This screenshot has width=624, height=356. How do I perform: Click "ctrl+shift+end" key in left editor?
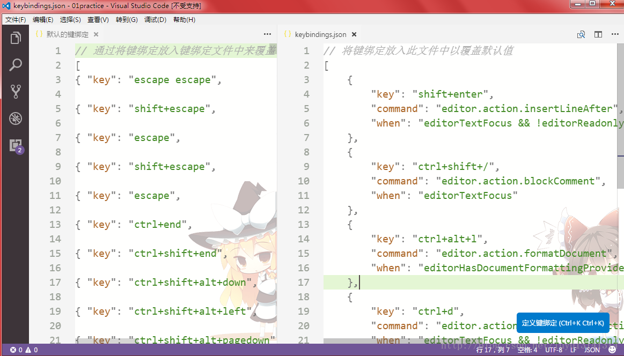click(175, 254)
